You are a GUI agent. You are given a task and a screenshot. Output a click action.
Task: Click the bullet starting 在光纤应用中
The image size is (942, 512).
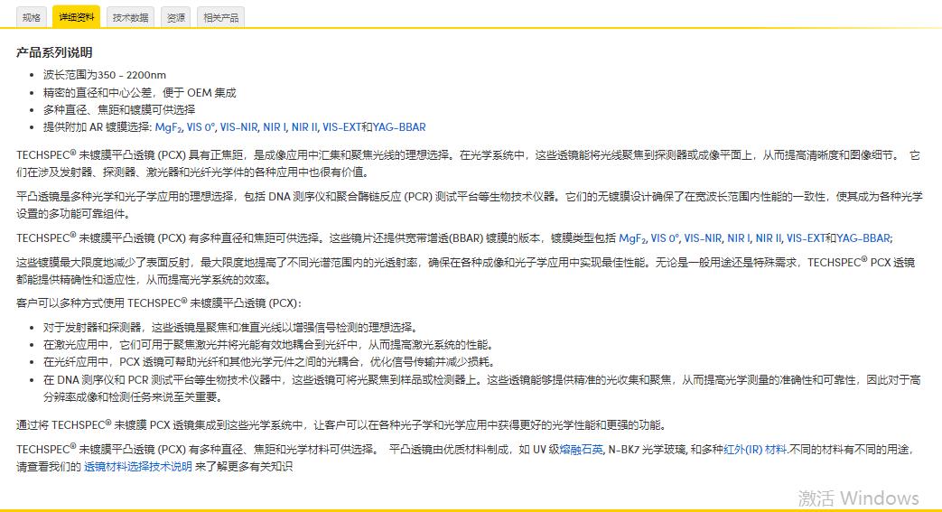pos(268,362)
